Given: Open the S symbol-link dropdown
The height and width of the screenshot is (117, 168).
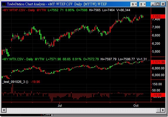Looking at the screenshot, I should click(x=134, y=4).
